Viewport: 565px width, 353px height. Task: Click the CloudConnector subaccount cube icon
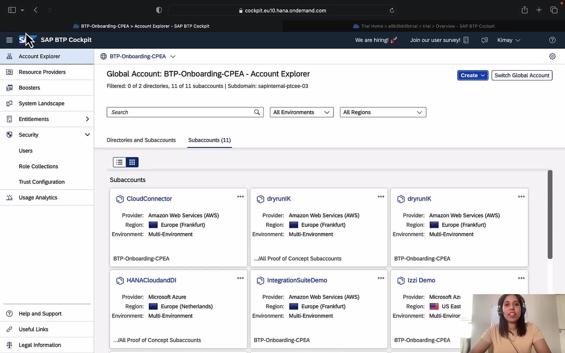(x=120, y=199)
